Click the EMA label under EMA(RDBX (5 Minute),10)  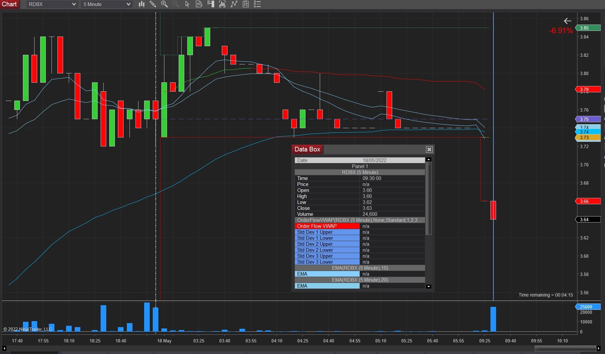point(327,274)
